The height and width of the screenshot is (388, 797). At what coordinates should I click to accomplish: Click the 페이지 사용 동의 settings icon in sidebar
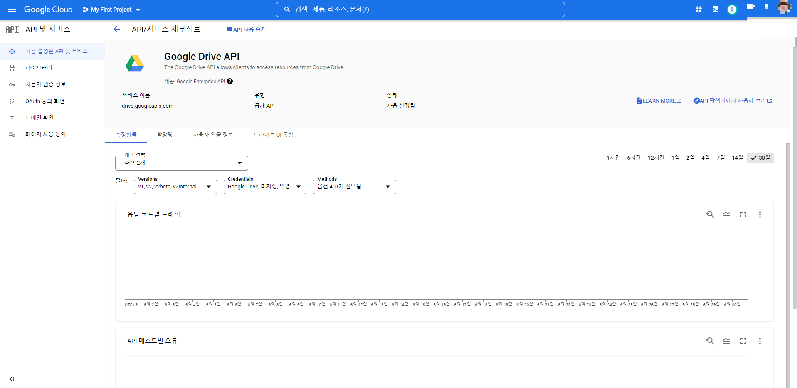12,135
